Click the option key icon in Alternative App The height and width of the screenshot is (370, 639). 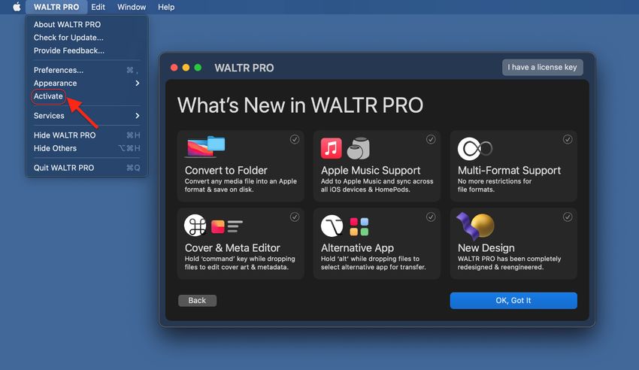(332, 226)
